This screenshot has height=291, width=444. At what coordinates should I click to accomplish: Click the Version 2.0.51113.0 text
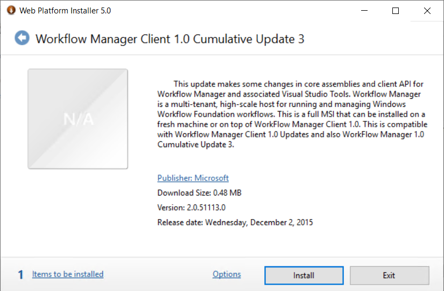point(191,207)
